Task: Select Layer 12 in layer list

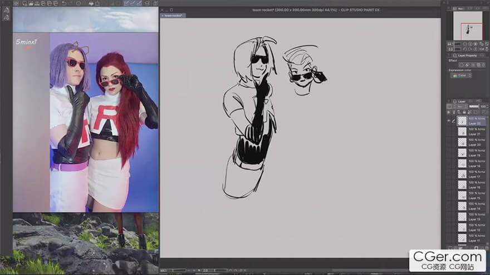Action: [471, 227]
